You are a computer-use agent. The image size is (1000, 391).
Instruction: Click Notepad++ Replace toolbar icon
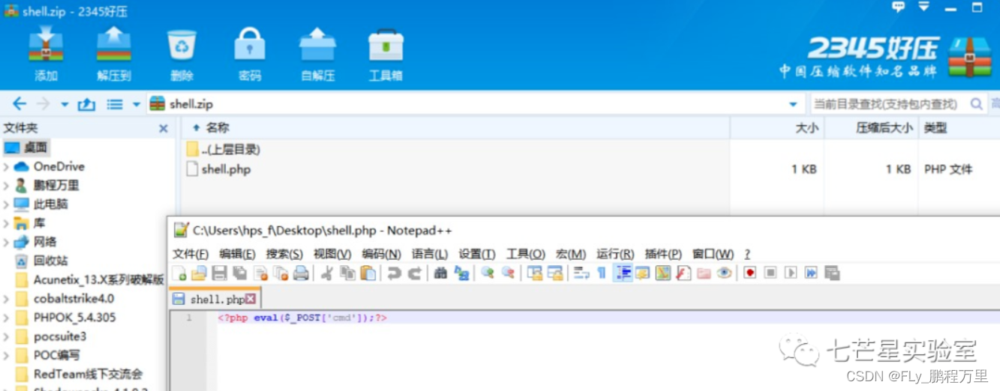(461, 273)
